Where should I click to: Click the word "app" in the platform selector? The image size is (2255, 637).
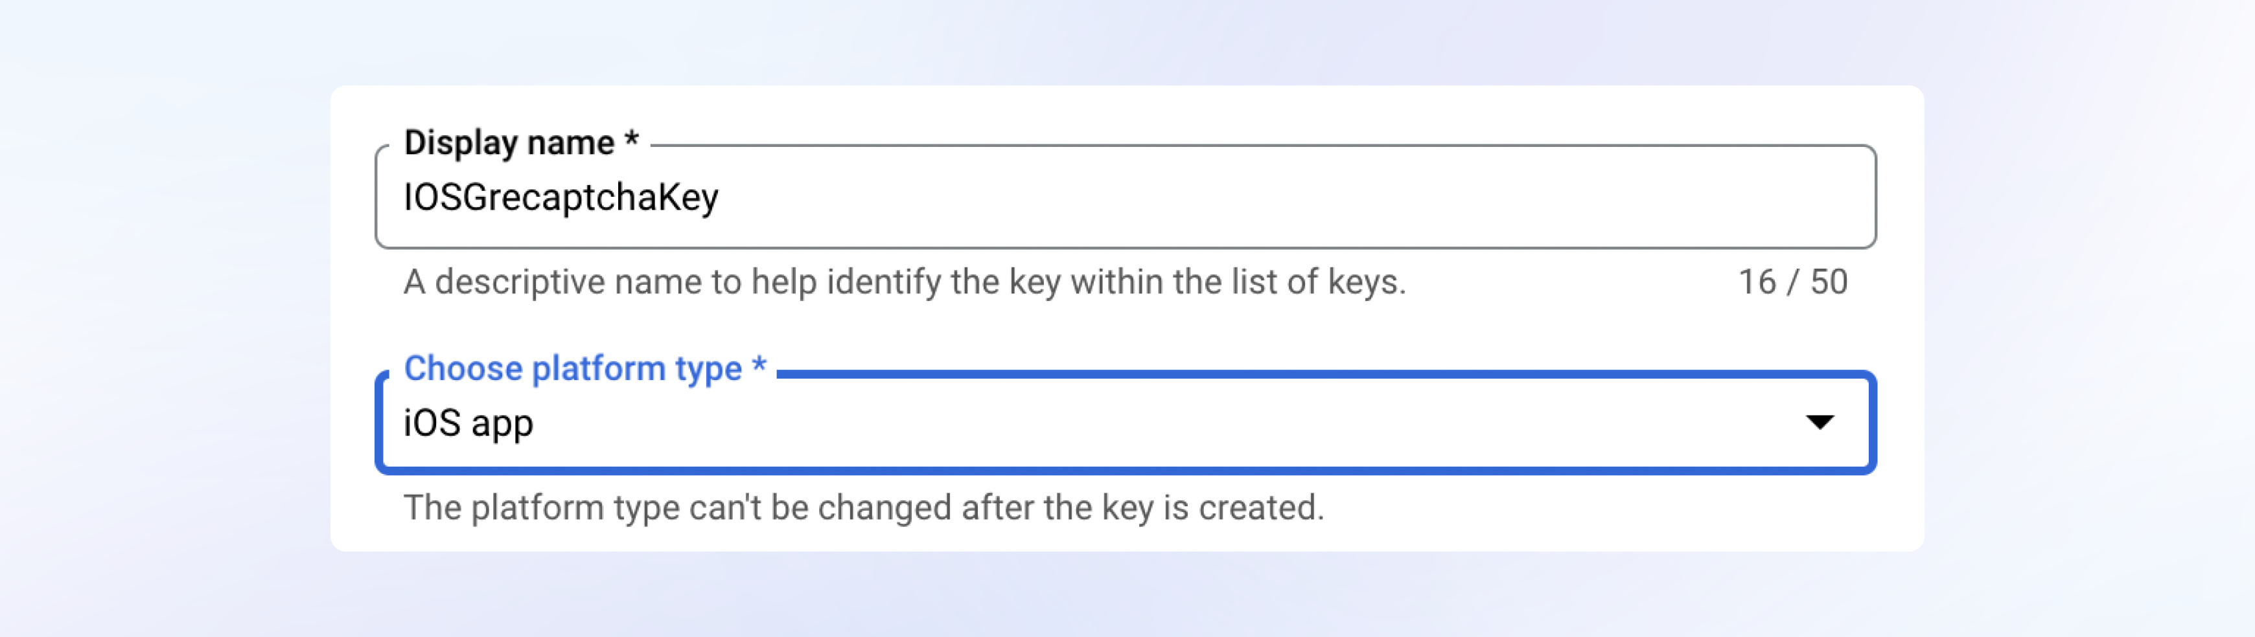click(x=501, y=425)
